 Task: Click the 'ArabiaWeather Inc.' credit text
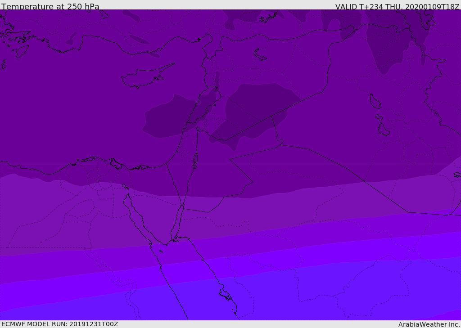429,324
